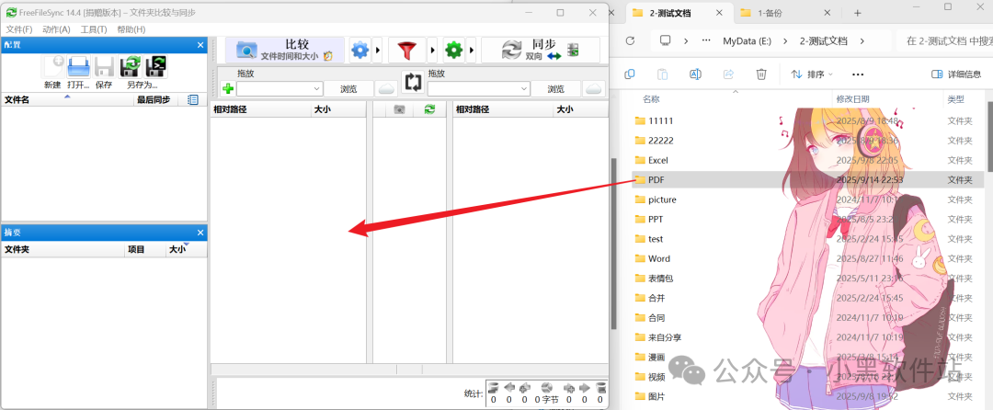This screenshot has width=993, height=410.
Task: Close the 1-备份 Explorer tab
Action: (x=827, y=13)
